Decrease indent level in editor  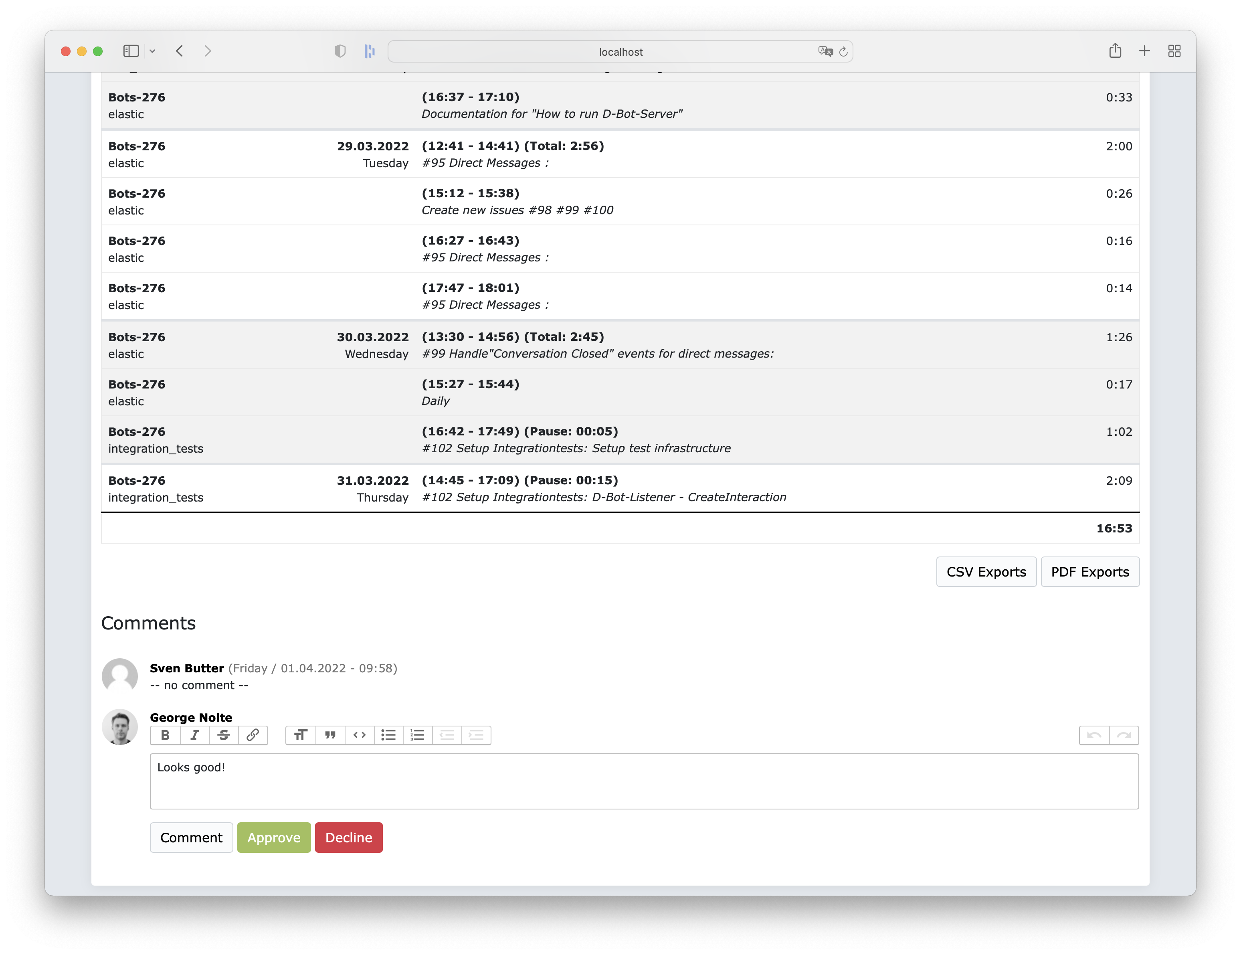pyautogui.click(x=447, y=735)
